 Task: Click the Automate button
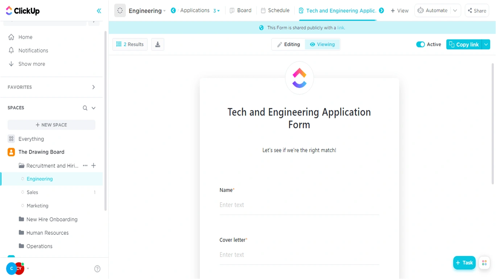point(433,11)
